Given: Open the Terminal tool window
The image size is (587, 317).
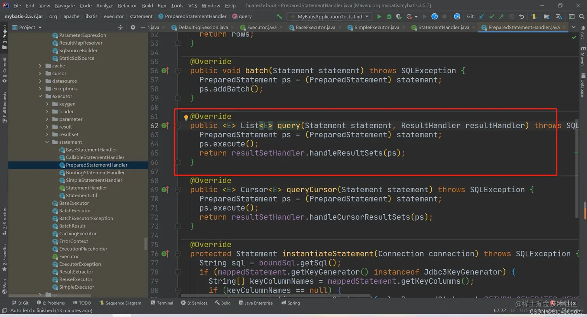Looking at the screenshot, I should tap(162, 303).
